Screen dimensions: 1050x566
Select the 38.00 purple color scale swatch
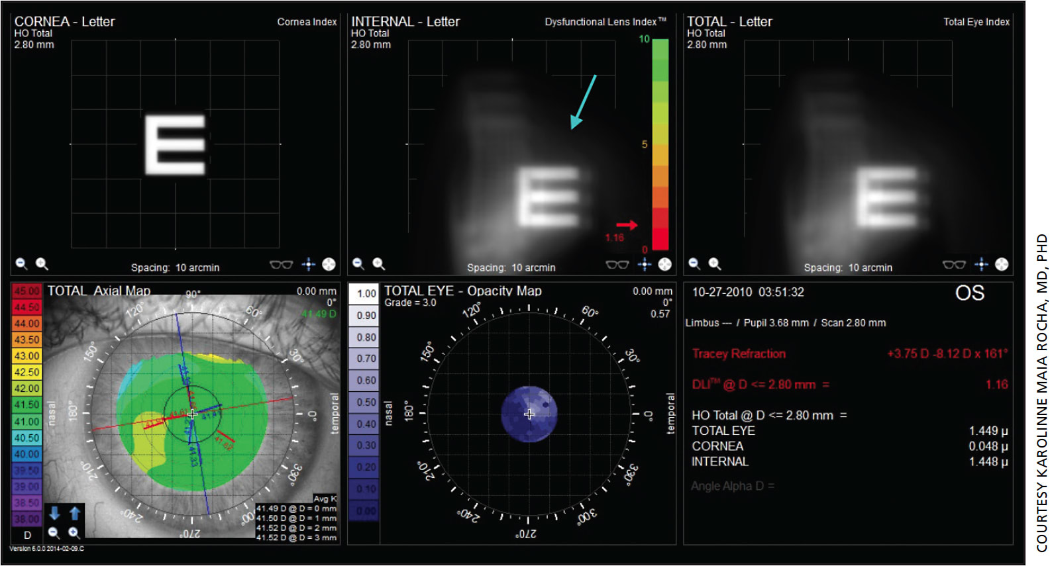pos(26,519)
